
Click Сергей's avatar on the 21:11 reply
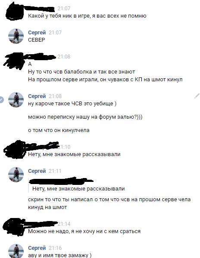16,175
